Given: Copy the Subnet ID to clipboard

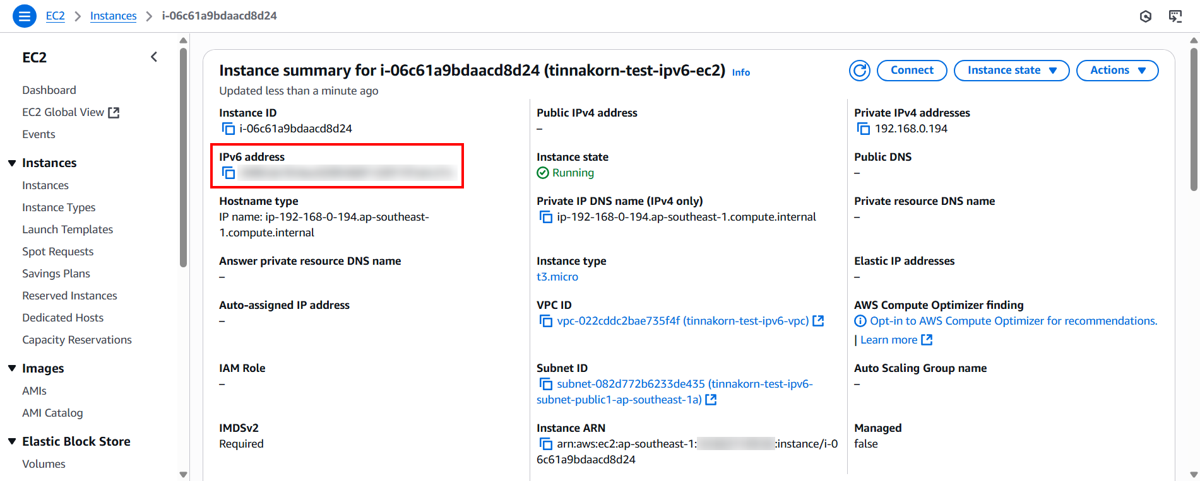Looking at the screenshot, I should pyautogui.click(x=546, y=383).
